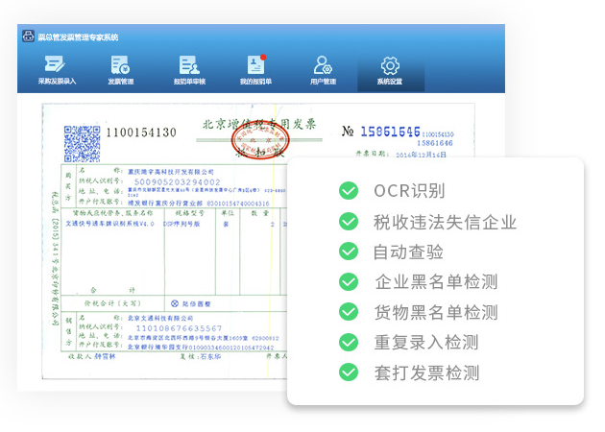Screen dimensions: 605x432
Task: Open 报销单审核 reimbursement review
Action: 189,70
